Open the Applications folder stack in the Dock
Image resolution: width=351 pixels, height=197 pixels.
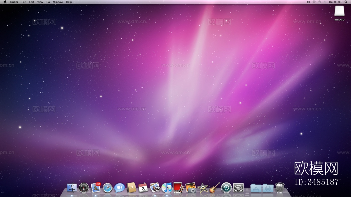[x=256, y=188]
